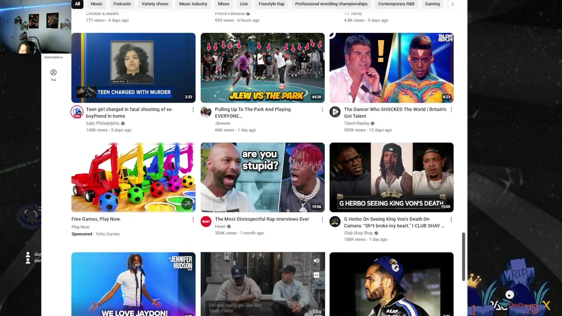Visit the Yoho.Games sponsor link
The height and width of the screenshot is (316, 562).
point(108,234)
